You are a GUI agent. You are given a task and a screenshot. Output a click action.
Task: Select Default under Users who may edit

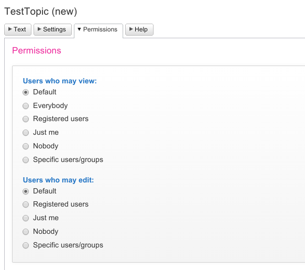point(26,191)
